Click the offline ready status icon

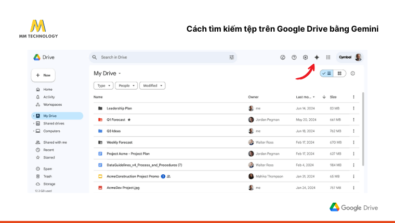pos(283,58)
